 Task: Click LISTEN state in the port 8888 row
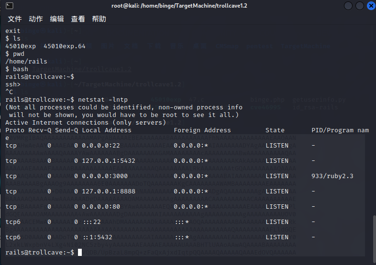coord(277,191)
